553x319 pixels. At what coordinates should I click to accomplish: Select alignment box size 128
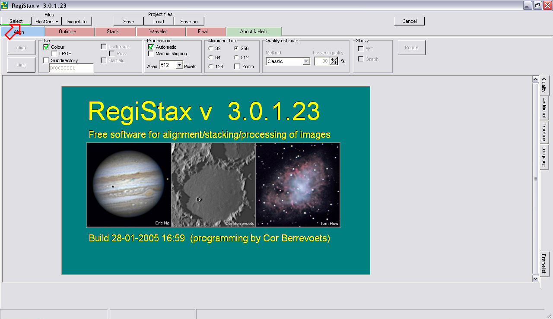click(210, 66)
